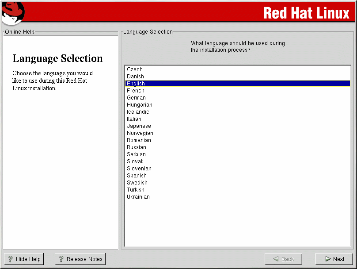The image size is (357, 269).
Task: Hide the Online Help panel
Action: pyautogui.click(x=24, y=259)
